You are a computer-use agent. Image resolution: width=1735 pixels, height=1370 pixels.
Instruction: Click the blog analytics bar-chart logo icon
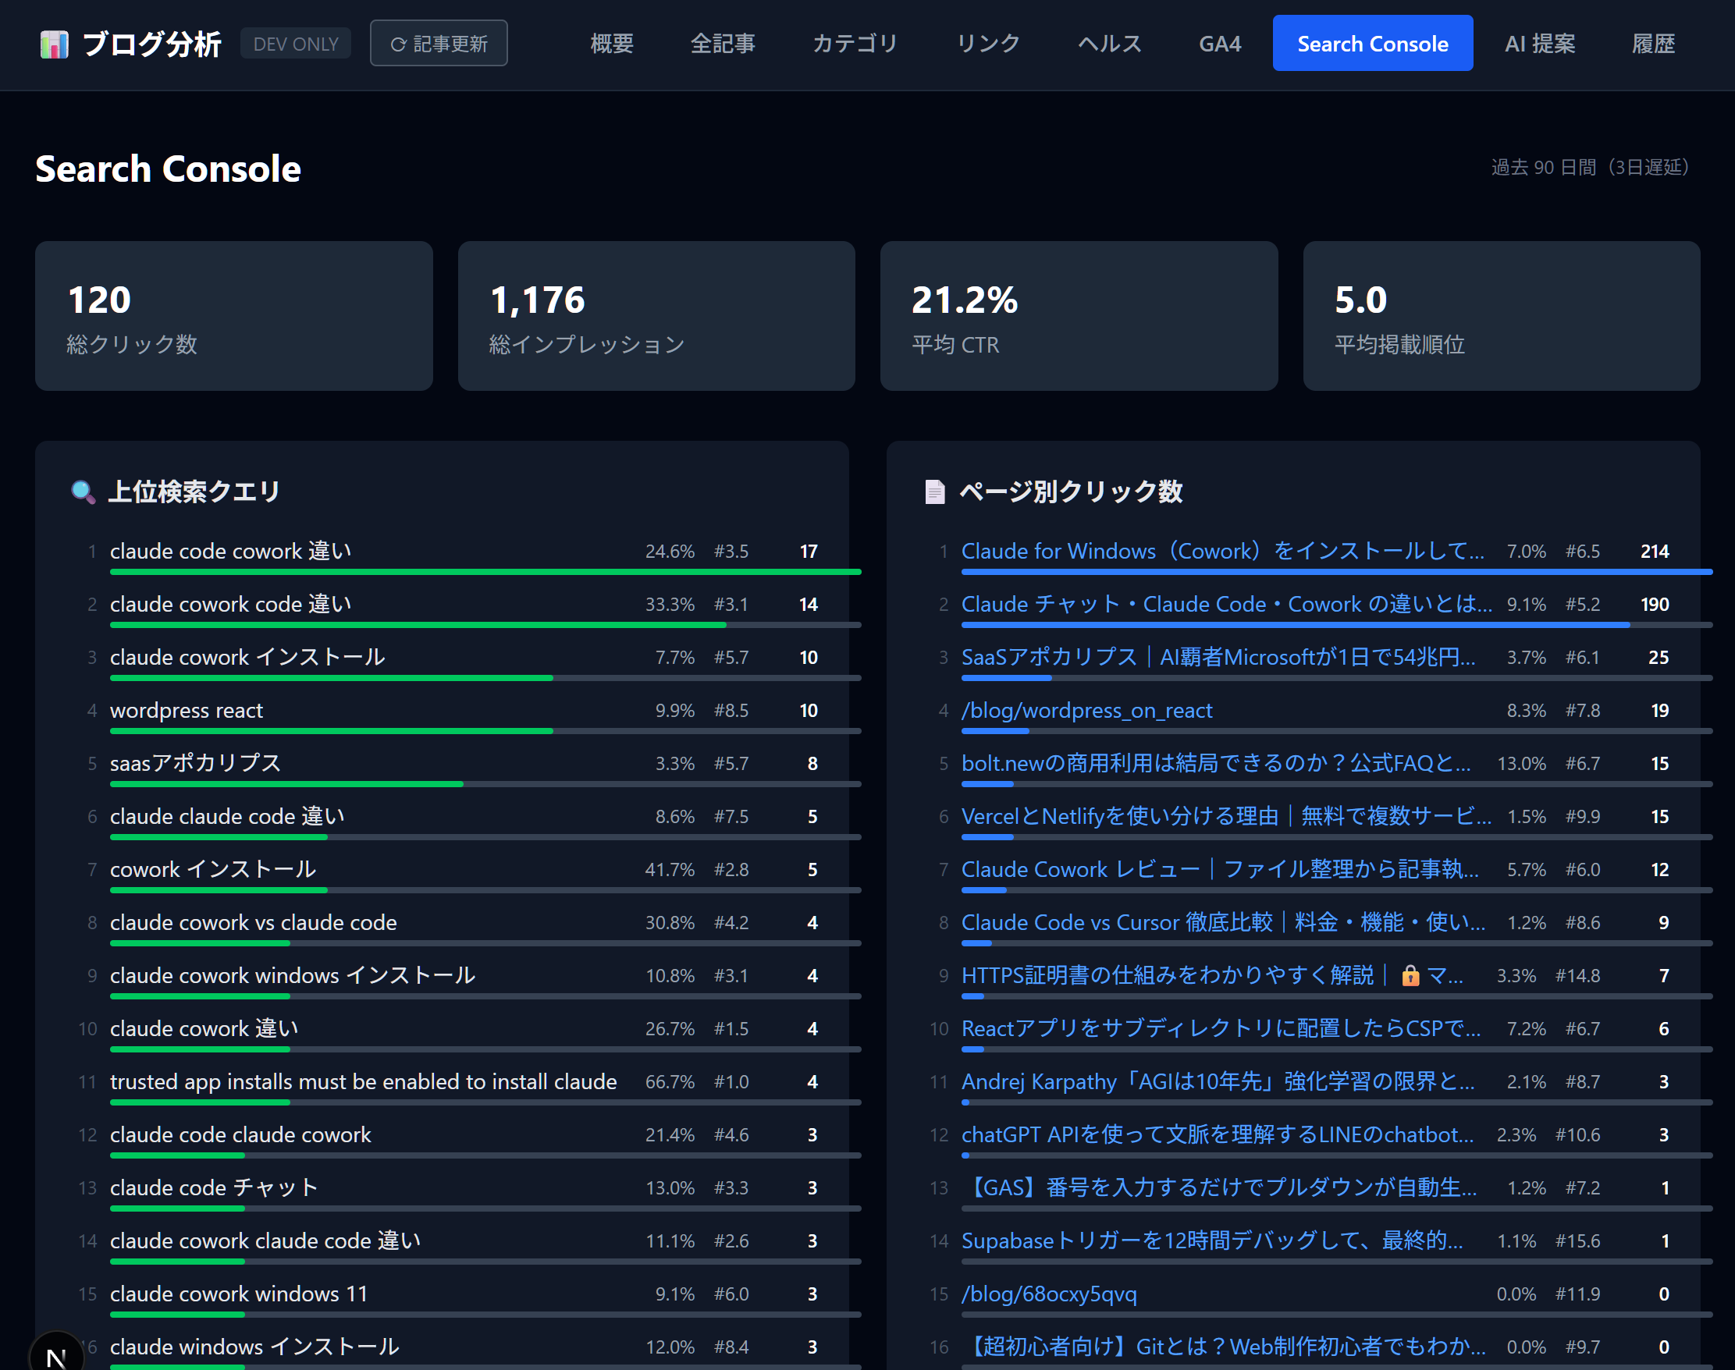(x=54, y=44)
